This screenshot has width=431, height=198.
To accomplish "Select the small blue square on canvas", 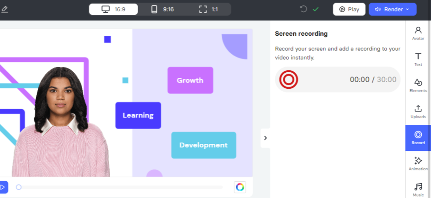I will 107,40.
